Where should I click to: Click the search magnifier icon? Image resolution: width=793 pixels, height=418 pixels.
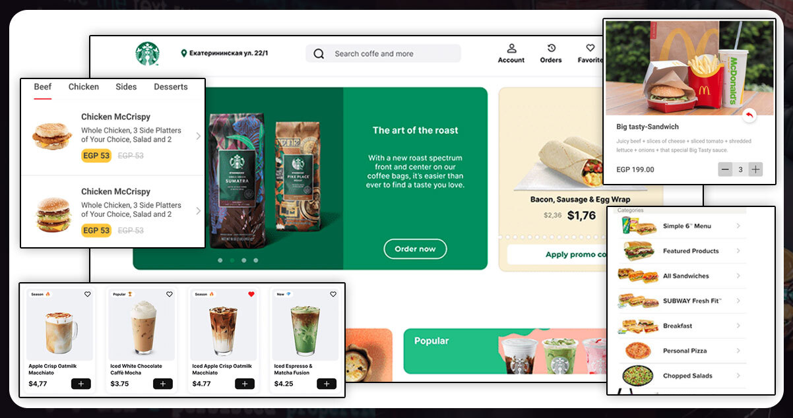(319, 54)
